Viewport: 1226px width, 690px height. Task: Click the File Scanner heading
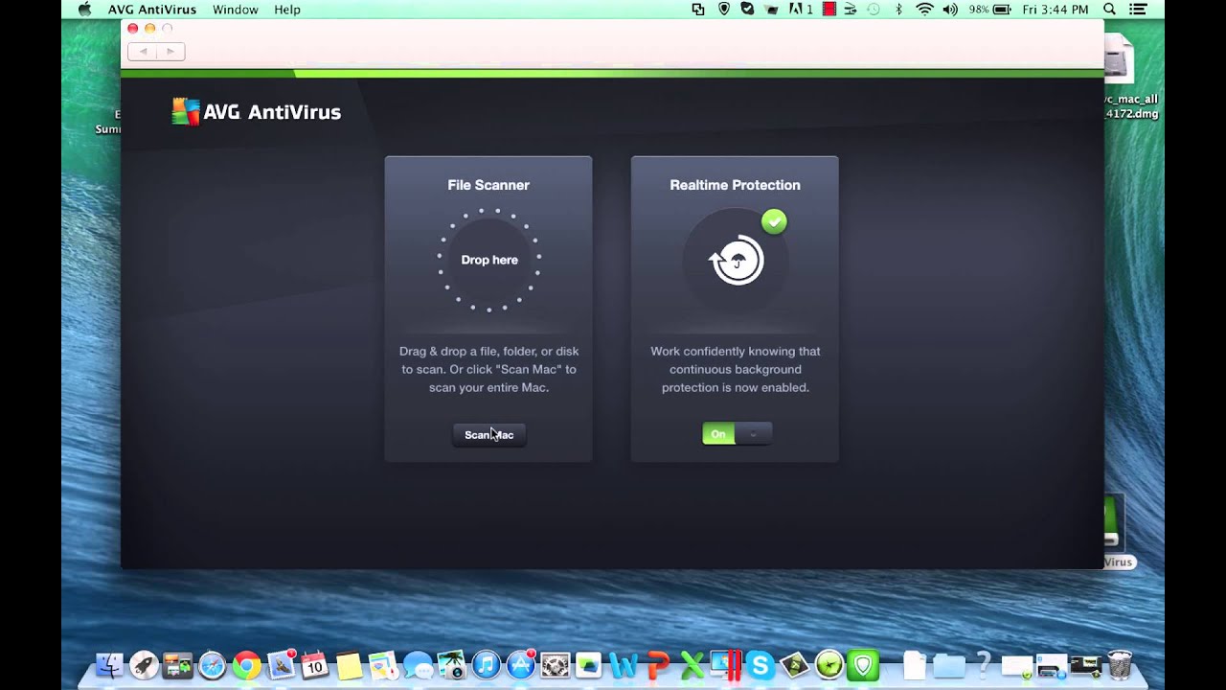[x=488, y=185]
